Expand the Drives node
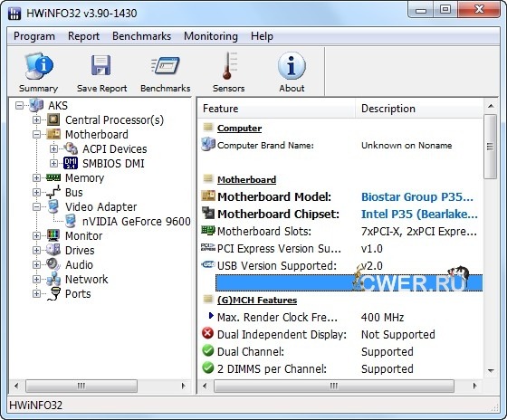Viewport: 507px width, 420px height. pos(36,250)
